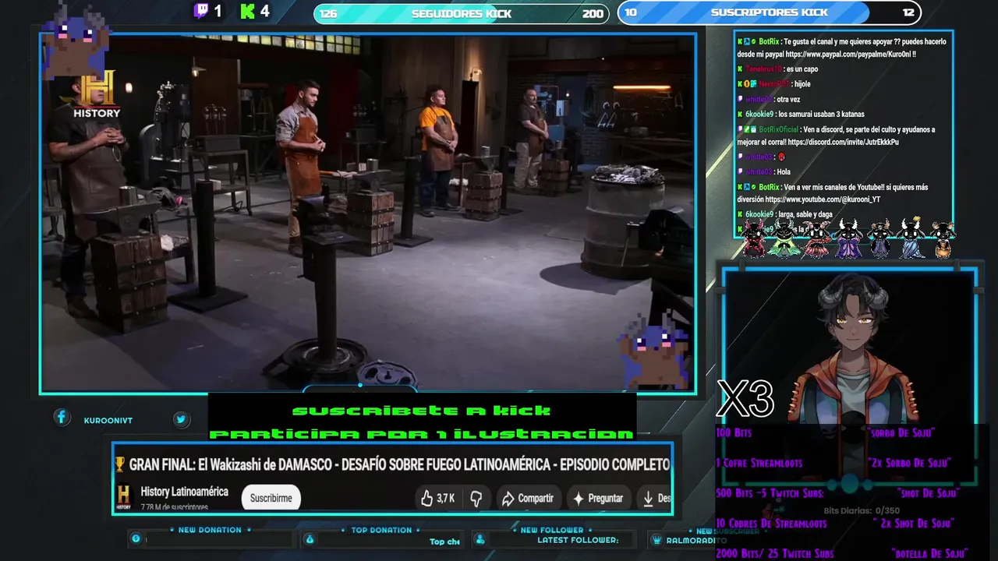The height and width of the screenshot is (561, 998).
Task: Click the Facebook icon beside KUROONIVT
Action: pyautogui.click(x=62, y=418)
